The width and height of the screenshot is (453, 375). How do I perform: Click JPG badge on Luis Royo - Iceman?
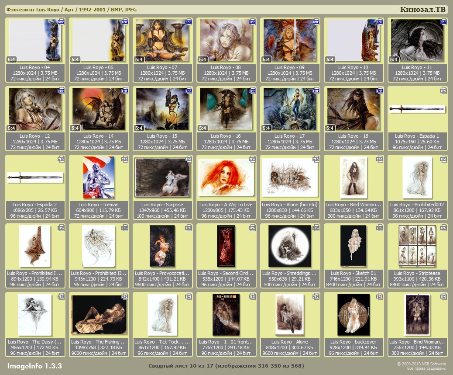point(125,160)
